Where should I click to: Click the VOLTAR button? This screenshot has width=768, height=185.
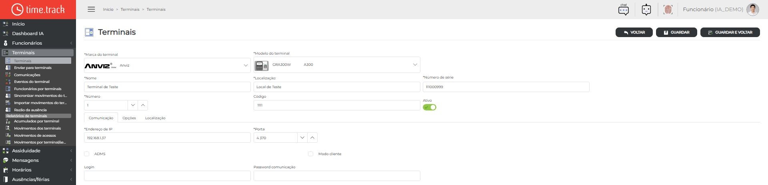click(634, 32)
